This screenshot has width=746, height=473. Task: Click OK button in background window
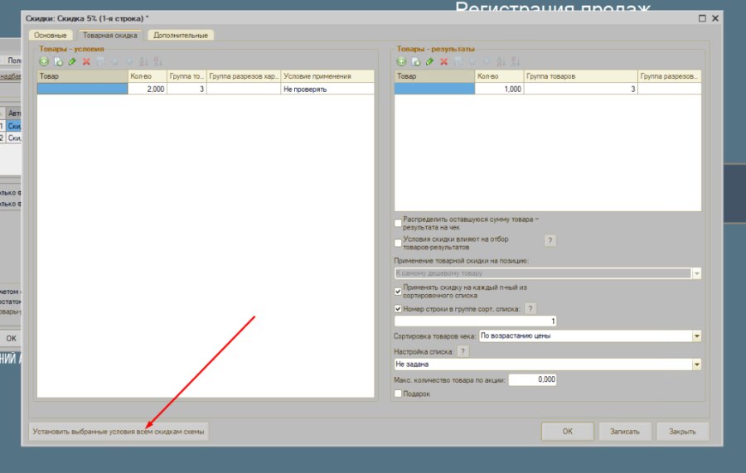coord(11,339)
